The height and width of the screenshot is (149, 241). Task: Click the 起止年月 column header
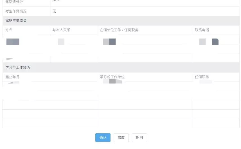coord(12,77)
